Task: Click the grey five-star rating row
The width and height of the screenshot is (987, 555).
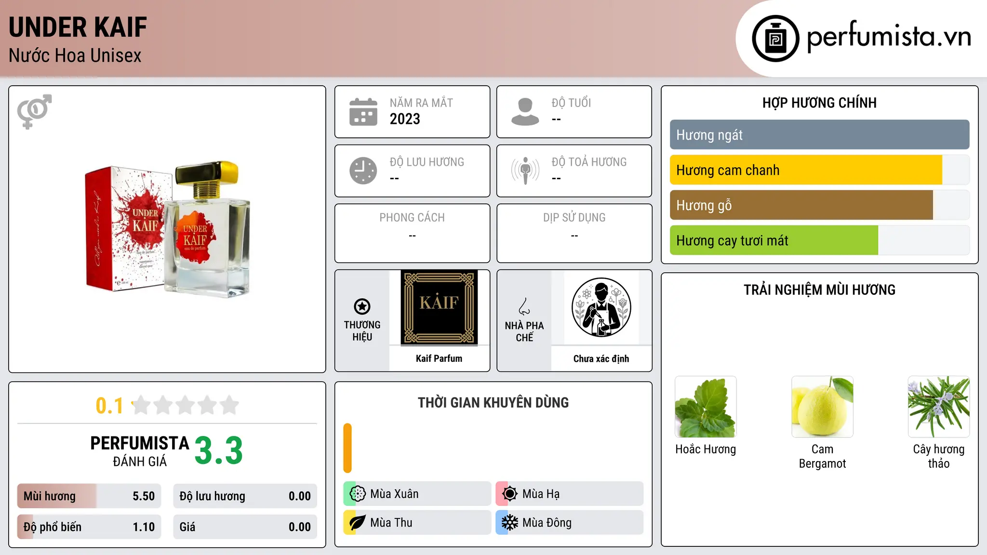Action: coord(185,405)
